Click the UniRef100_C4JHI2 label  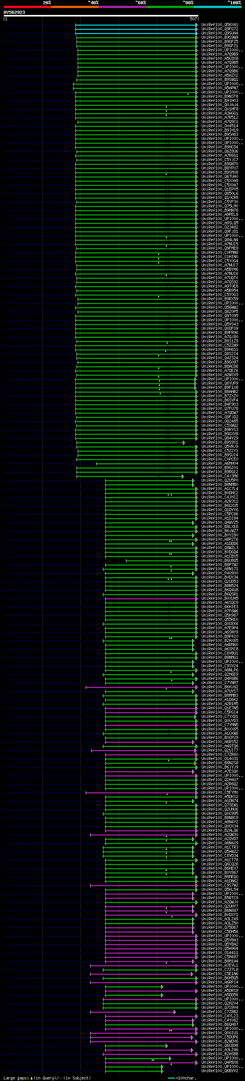point(220,497)
